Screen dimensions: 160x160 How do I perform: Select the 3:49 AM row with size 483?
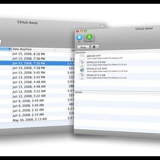(x=37, y=105)
